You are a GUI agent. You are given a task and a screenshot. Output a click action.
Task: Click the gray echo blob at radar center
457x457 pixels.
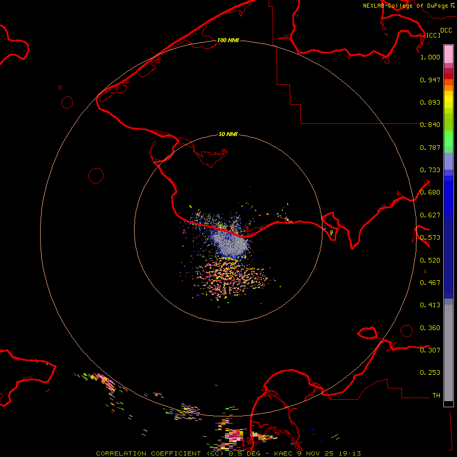pyautogui.click(x=232, y=244)
